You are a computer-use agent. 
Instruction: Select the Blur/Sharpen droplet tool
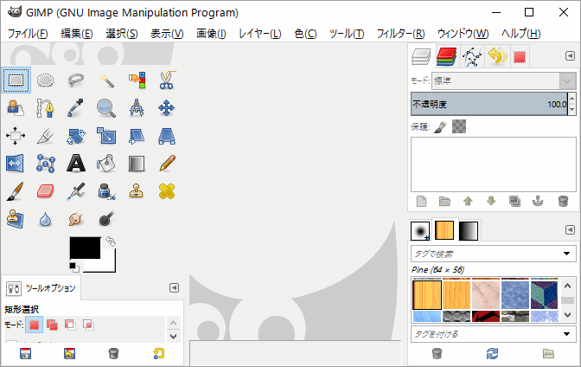point(46,219)
